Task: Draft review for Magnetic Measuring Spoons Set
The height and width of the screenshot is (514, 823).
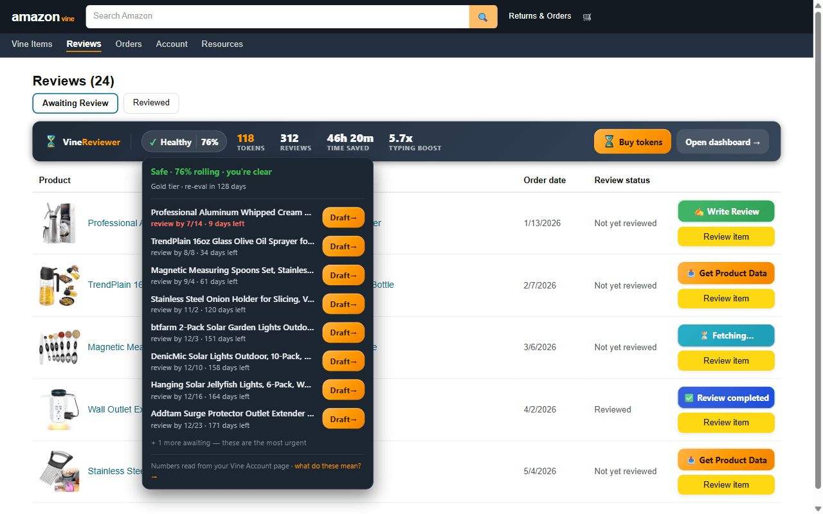Action: coord(343,276)
